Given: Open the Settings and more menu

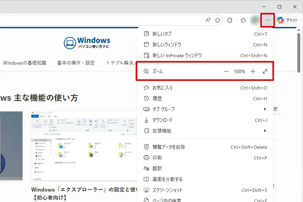Looking at the screenshot, I should pyautogui.click(x=267, y=20).
